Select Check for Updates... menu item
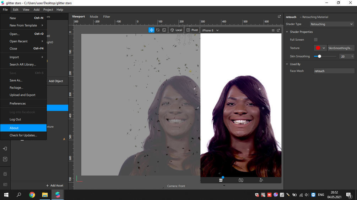 point(23,135)
